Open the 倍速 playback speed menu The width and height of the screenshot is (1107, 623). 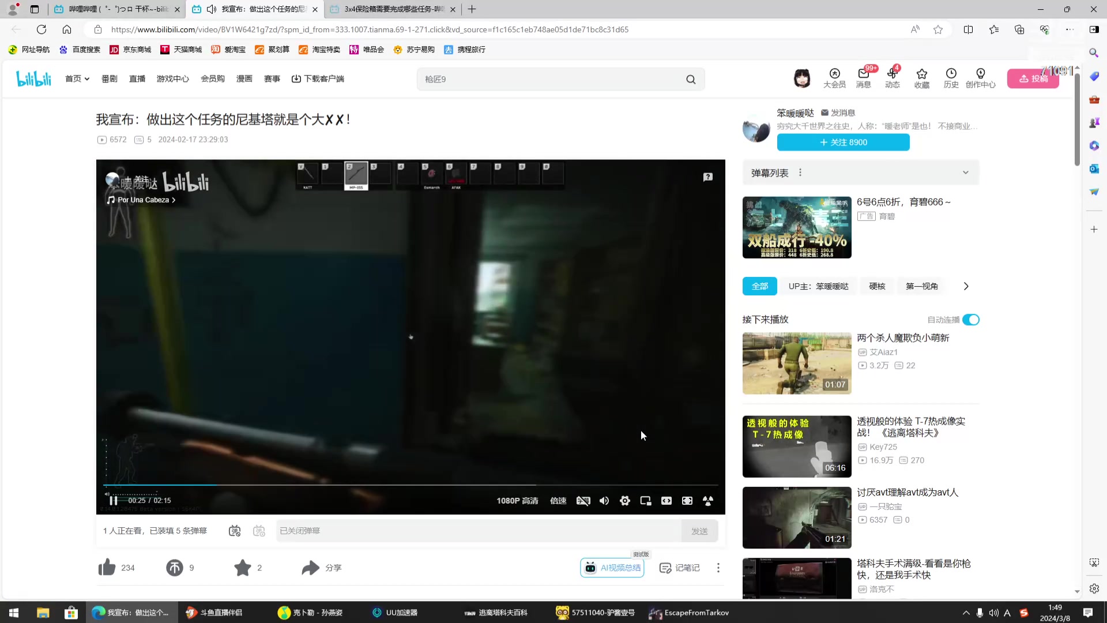558,501
